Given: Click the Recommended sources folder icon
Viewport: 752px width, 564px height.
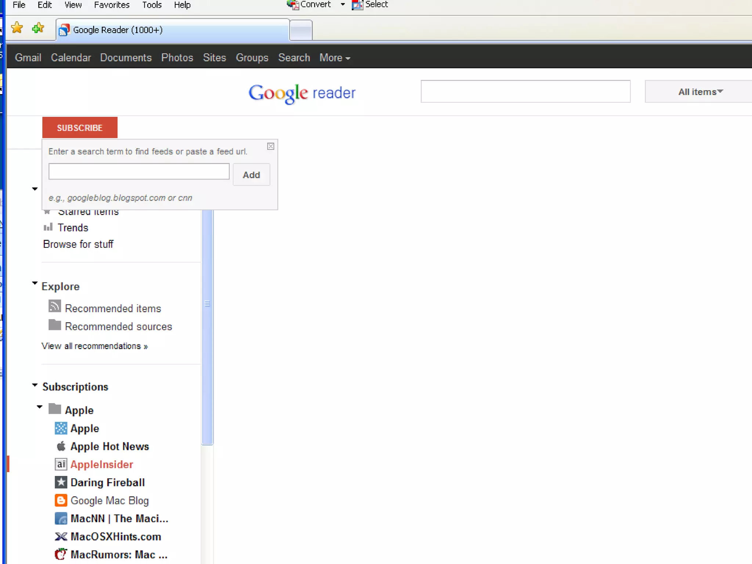Looking at the screenshot, I should [x=55, y=325].
